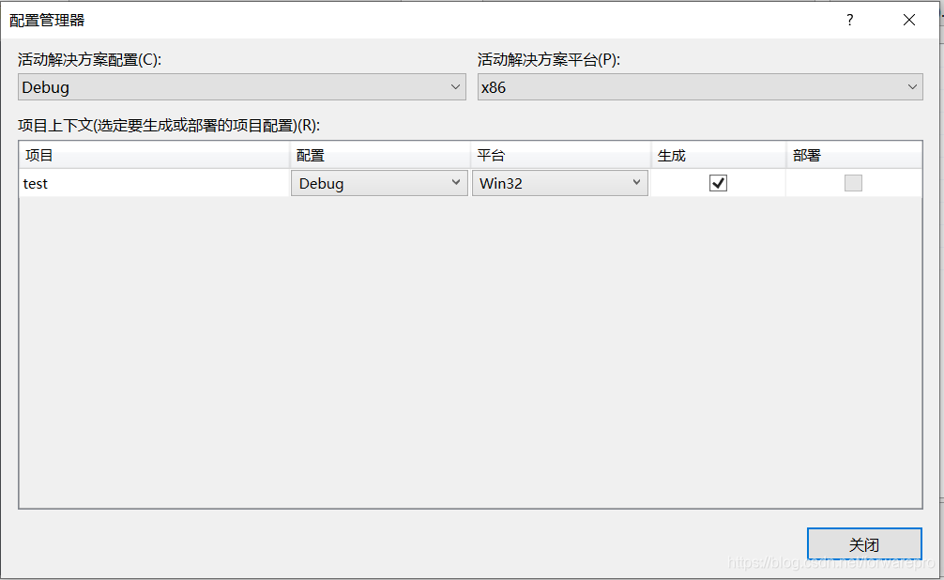
Task: Click the Help question mark icon on the title bar
Action: [x=849, y=19]
